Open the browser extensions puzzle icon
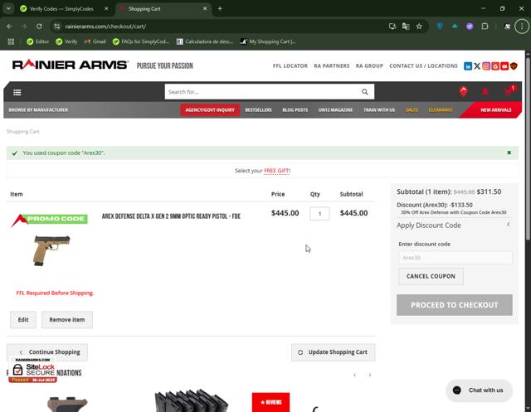531x412 pixels. (485, 27)
